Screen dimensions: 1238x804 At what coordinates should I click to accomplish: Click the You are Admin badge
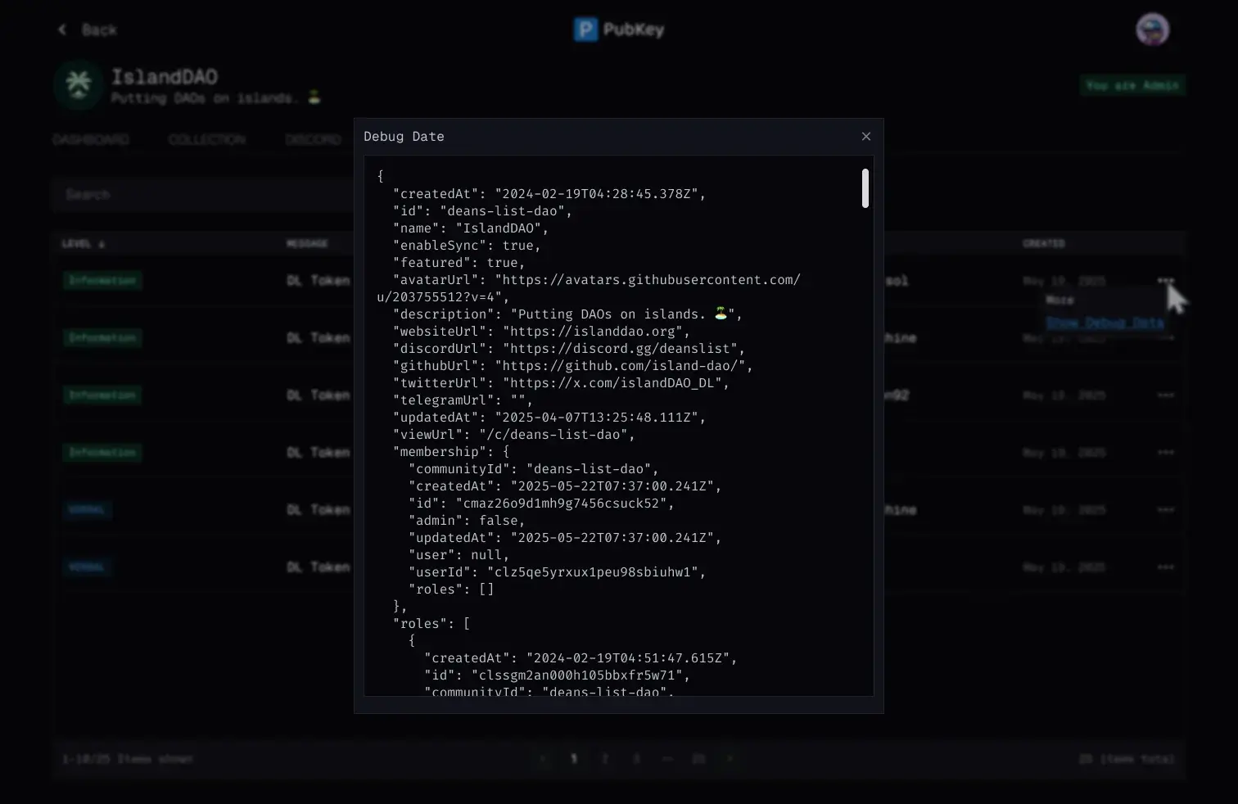pos(1132,85)
